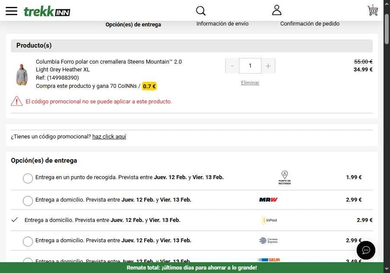Click the MRW row 2.99 € price

(x=354, y=199)
